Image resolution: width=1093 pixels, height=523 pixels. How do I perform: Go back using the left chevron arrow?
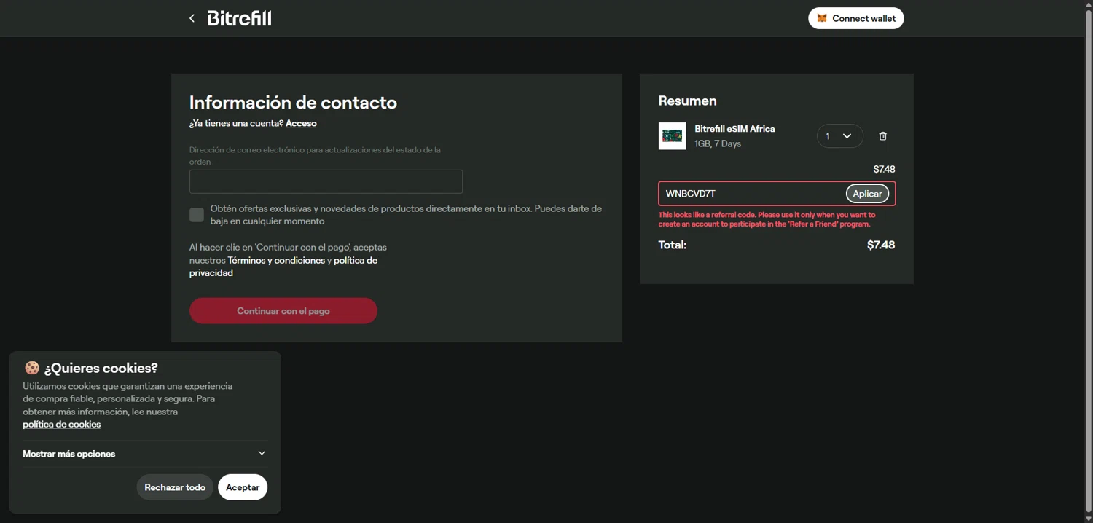coord(192,18)
